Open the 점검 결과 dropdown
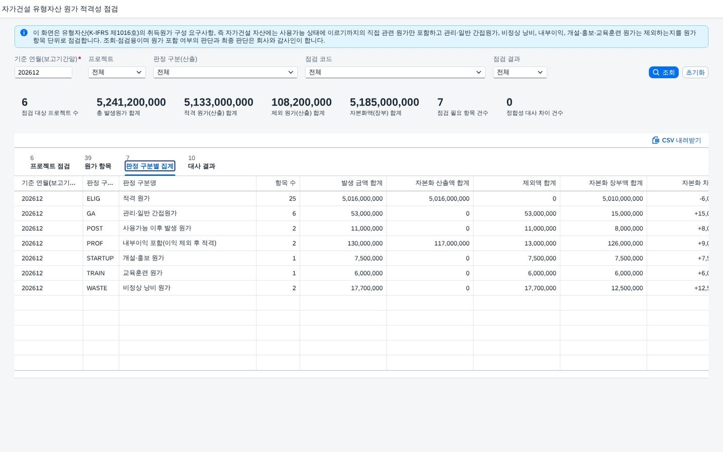 (x=520, y=72)
